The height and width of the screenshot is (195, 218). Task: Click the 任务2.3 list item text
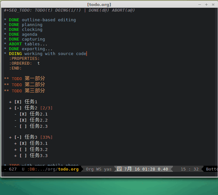(39, 126)
